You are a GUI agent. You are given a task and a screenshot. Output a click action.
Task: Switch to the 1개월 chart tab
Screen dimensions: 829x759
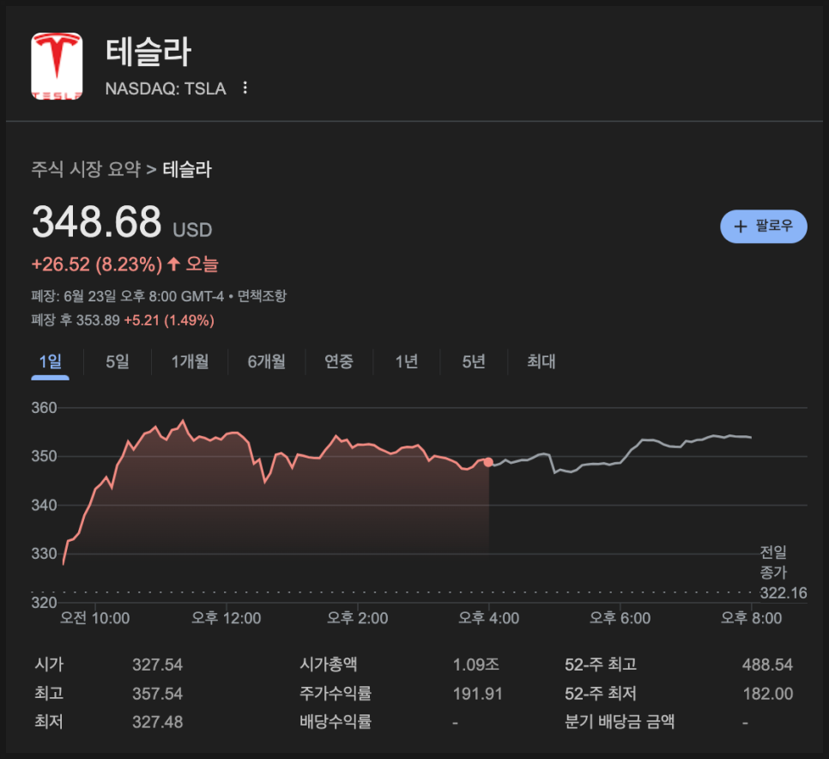[x=190, y=361]
